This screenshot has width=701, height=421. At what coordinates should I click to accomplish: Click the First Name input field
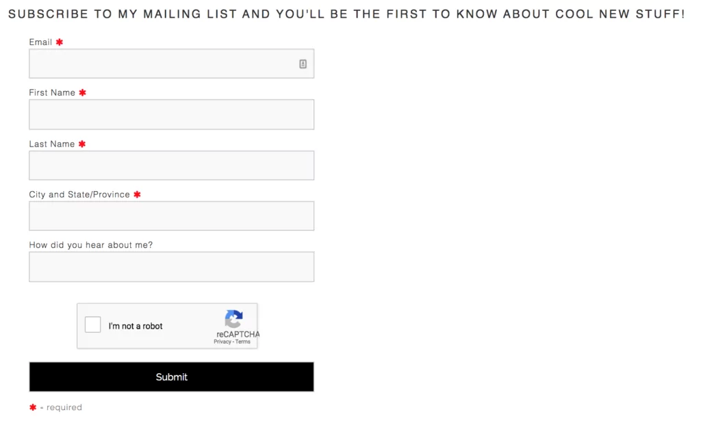click(x=171, y=114)
